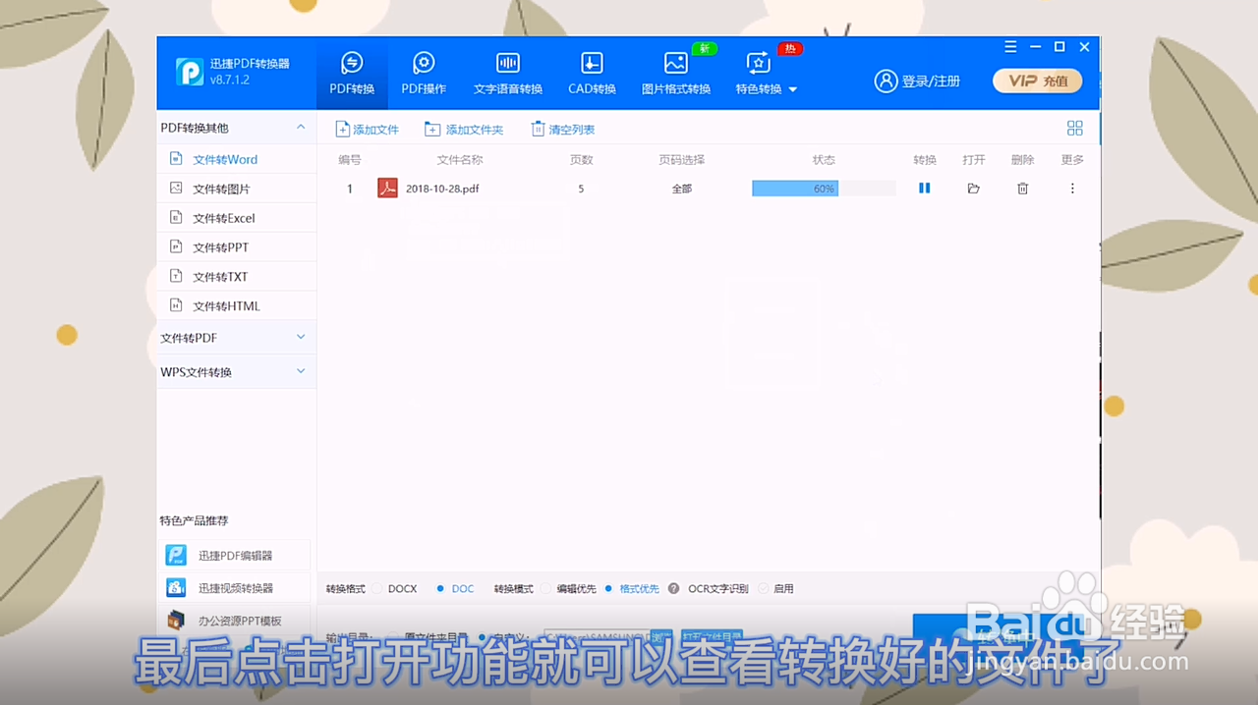Toggle the grid view icon
Screen dimensions: 1258x705
tap(1074, 128)
